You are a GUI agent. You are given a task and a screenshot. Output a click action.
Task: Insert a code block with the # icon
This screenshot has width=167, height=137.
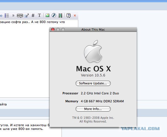[x=33, y=16]
